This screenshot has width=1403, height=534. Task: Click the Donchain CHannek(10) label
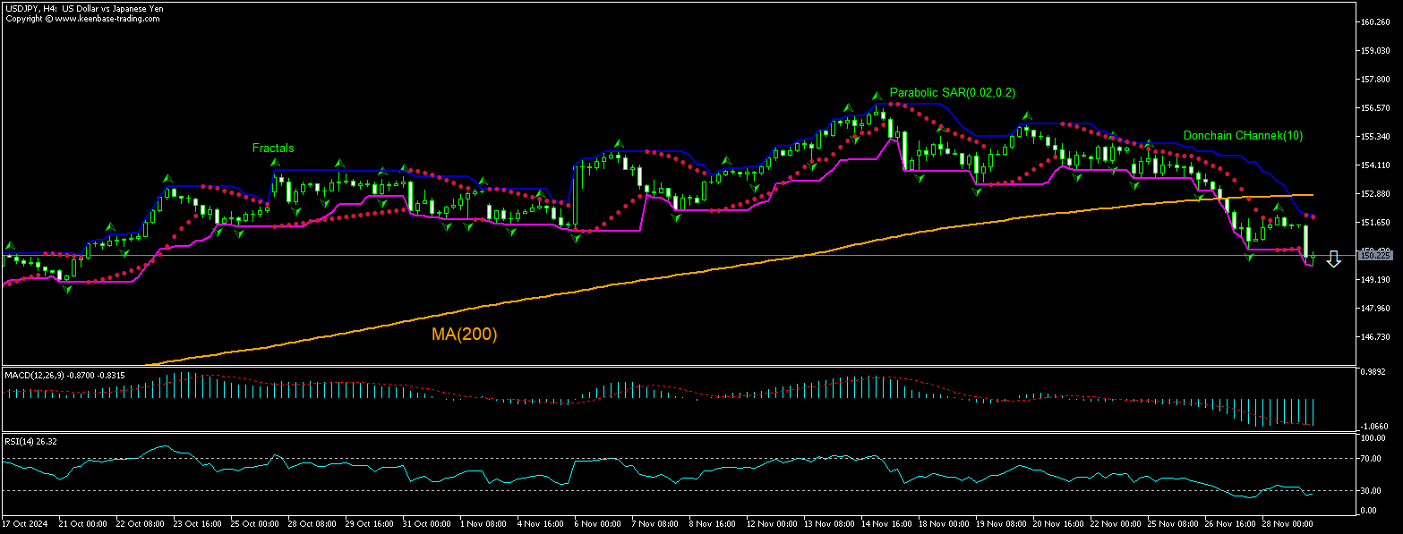click(x=1243, y=136)
